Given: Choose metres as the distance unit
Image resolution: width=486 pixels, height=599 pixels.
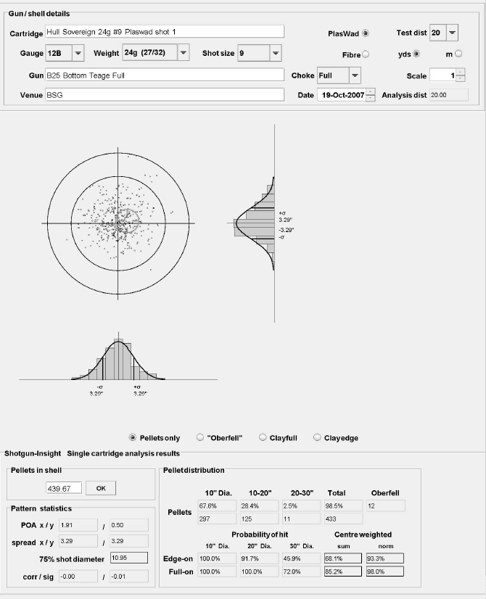Looking at the screenshot, I should pyautogui.click(x=458, y=54).
